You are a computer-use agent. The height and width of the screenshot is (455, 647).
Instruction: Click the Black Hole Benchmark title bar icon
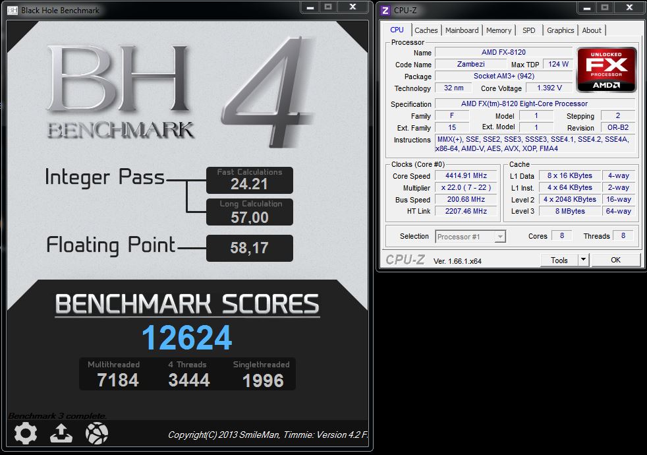click(x=13, y=10)
